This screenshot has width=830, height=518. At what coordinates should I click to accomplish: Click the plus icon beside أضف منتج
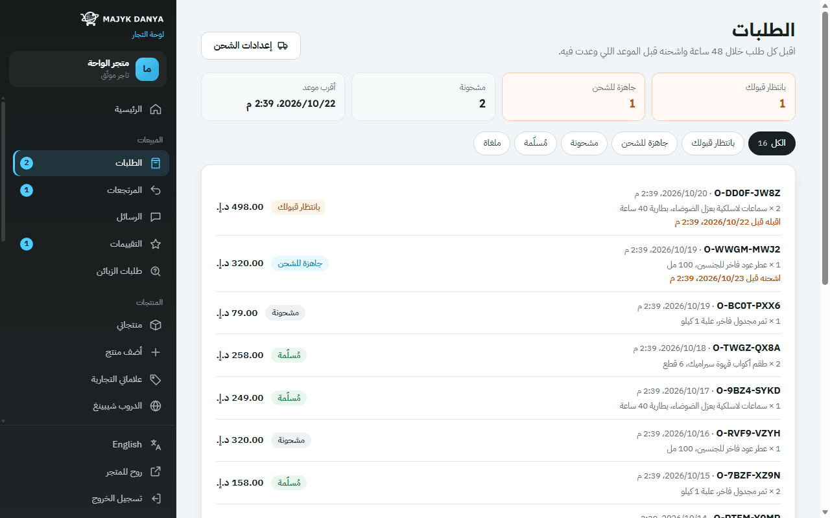(156, 352)
